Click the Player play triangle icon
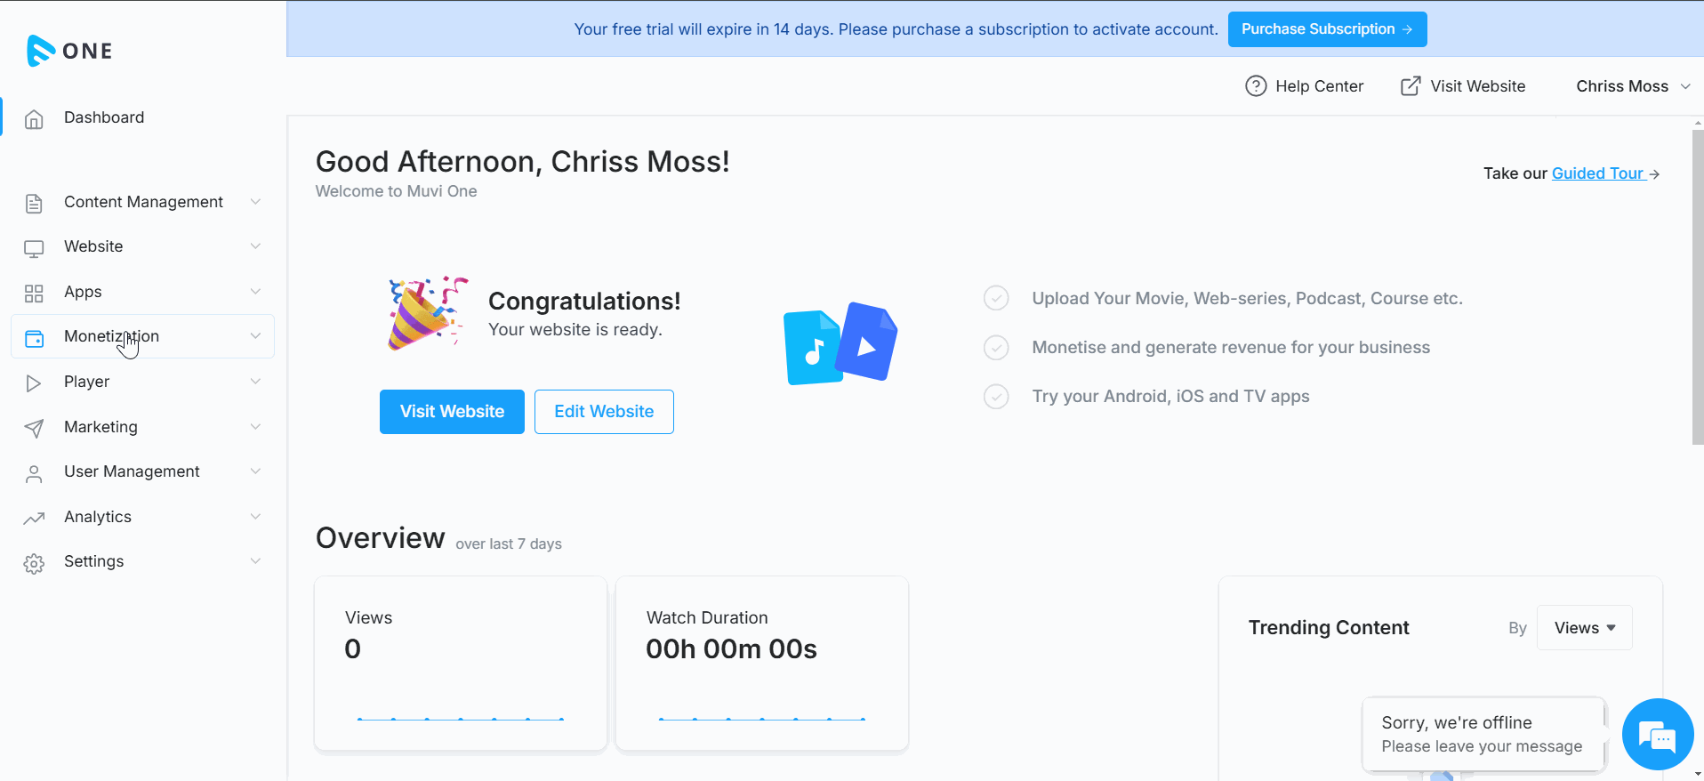 tap(34, 382)
